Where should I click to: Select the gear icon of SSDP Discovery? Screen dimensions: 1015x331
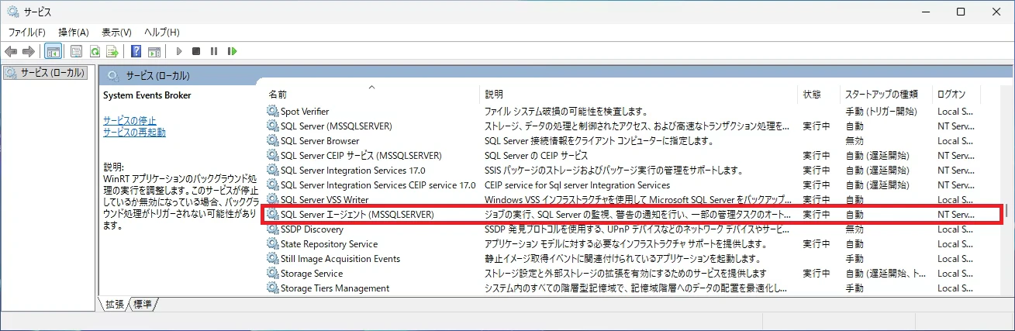click(272, 229)
